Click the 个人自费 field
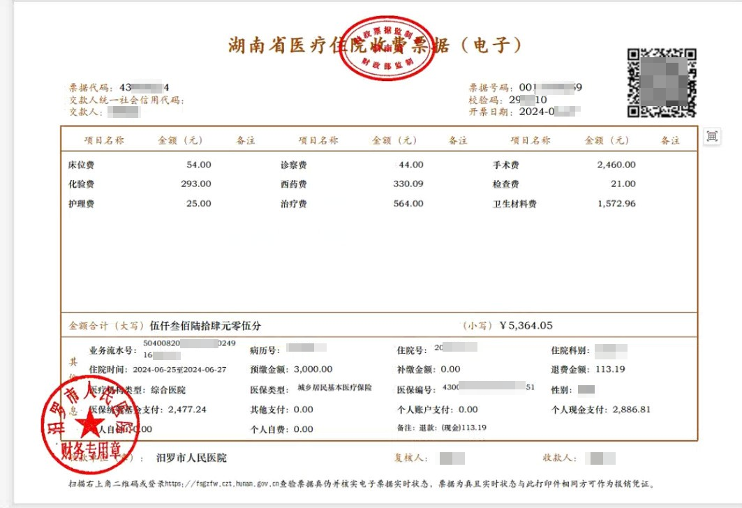742x508 pixels. coord(281,429)
